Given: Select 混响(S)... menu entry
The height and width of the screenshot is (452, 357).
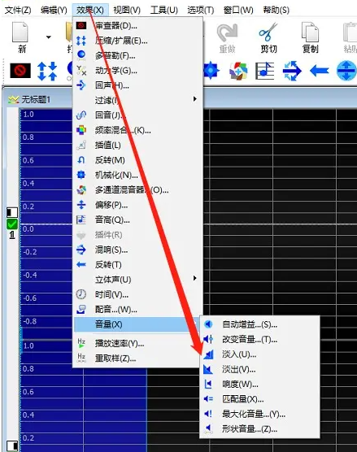Looking at the screenshot, I should point(138,250).
